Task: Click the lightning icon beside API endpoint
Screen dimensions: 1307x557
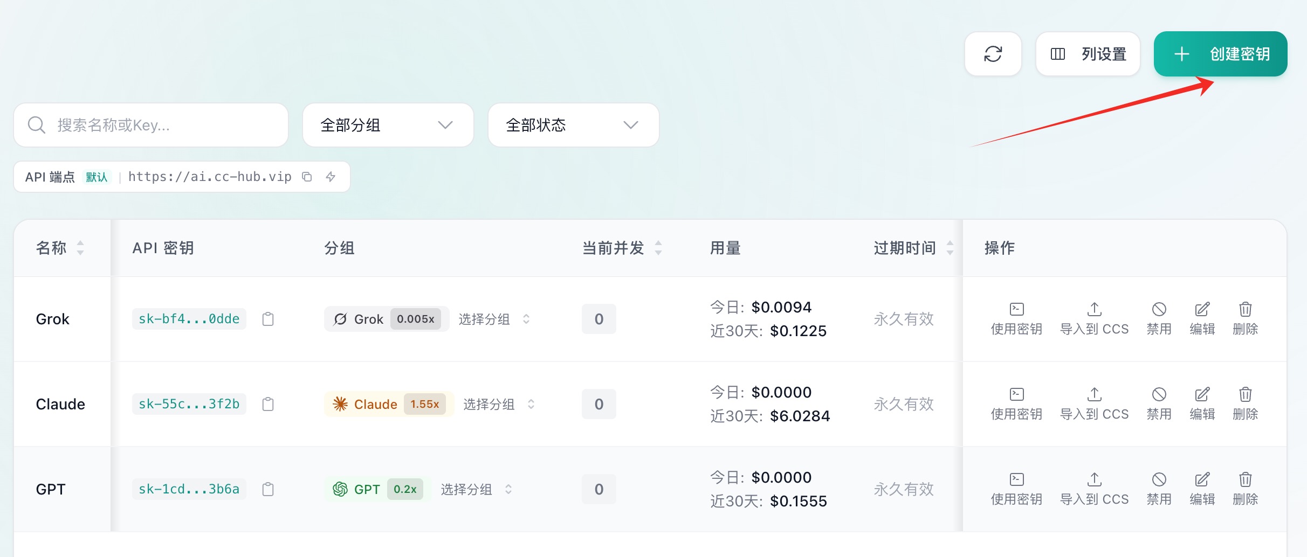Action: point(331,177)
